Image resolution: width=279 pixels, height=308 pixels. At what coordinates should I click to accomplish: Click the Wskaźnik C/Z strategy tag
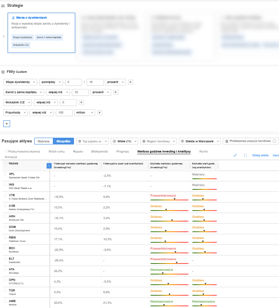pyautogui.click(x=21, y=45)
